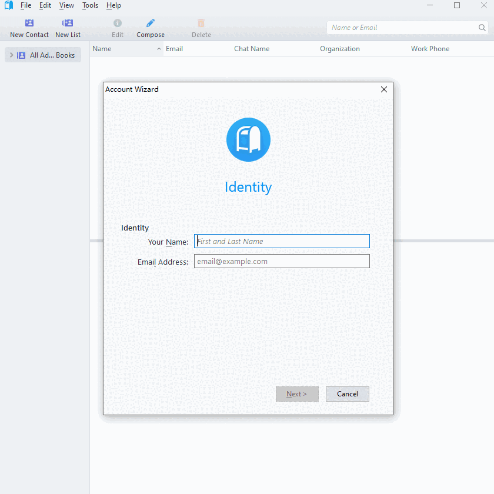Screen dimensions: 494x494
Task: Sort by the Organization column header
Action: 340,49
